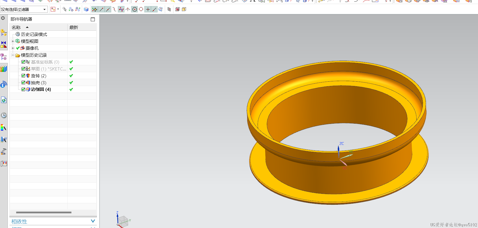Expand the 模型视图 node
Viewport: 478px width, 228px height.
click(13, 41)
